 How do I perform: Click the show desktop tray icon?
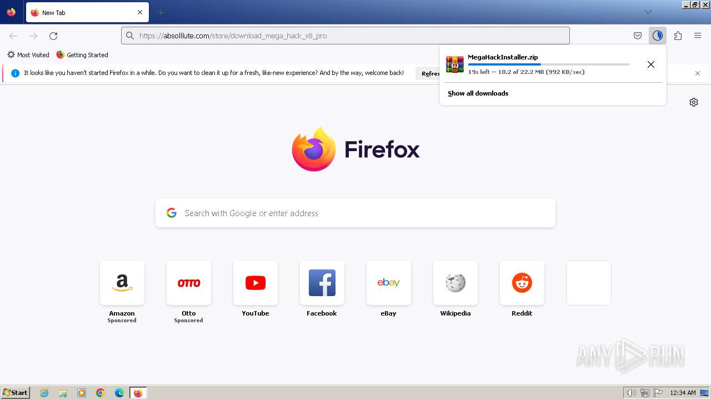pos(704,393)
